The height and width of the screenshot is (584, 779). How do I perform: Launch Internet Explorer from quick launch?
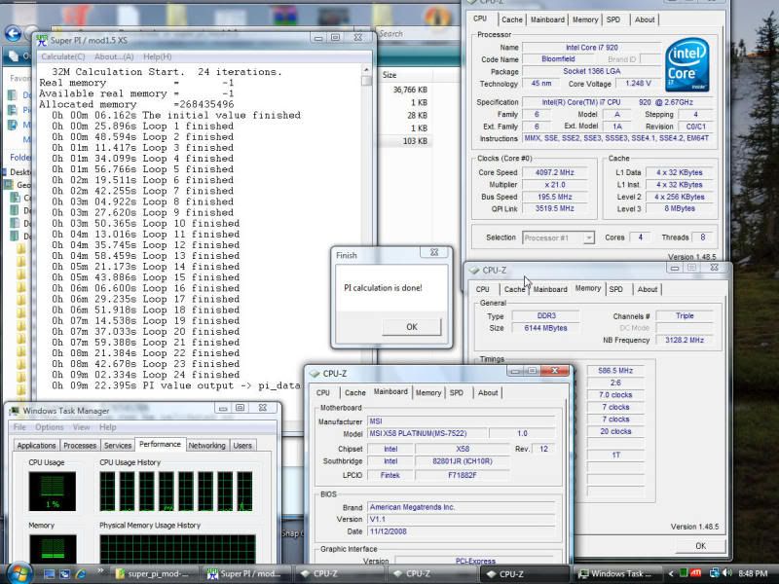tap(81, 574)
